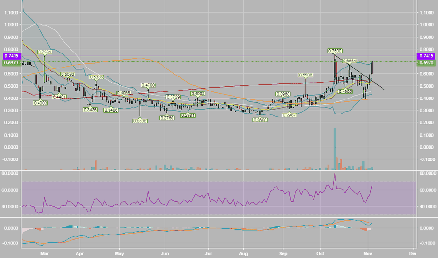The image size is (438, 258).
Task: Select the Oct date axis label
Action: [x=321, y=253]
